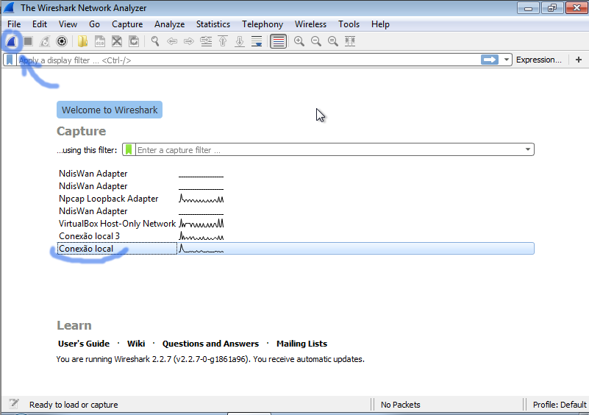The image size is (589, 415).
Task: Open the Statistics menu
Action: click(213, 24)
